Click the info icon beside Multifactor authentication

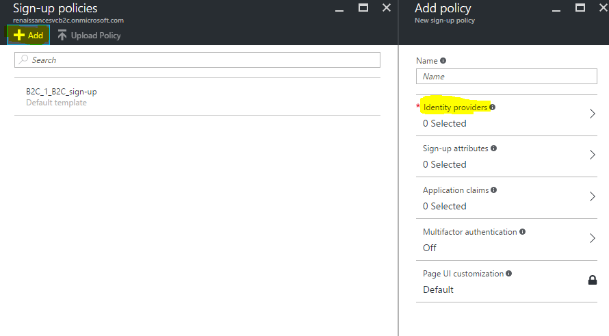pos(523,232)
